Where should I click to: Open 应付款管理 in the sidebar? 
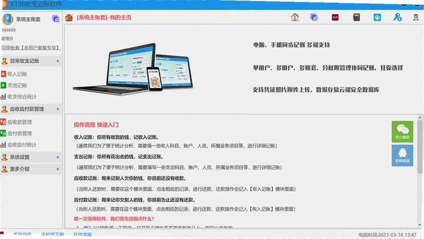(x=20, y=133)
